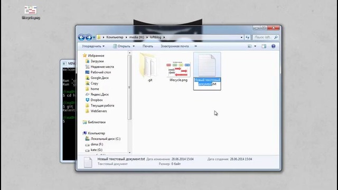Click Дата изменения value in details pane
Viewport: 338px width, 190px height.
point(182,159)
